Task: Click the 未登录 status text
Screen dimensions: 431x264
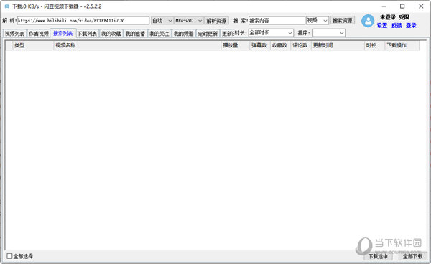Action: point(388,17)
